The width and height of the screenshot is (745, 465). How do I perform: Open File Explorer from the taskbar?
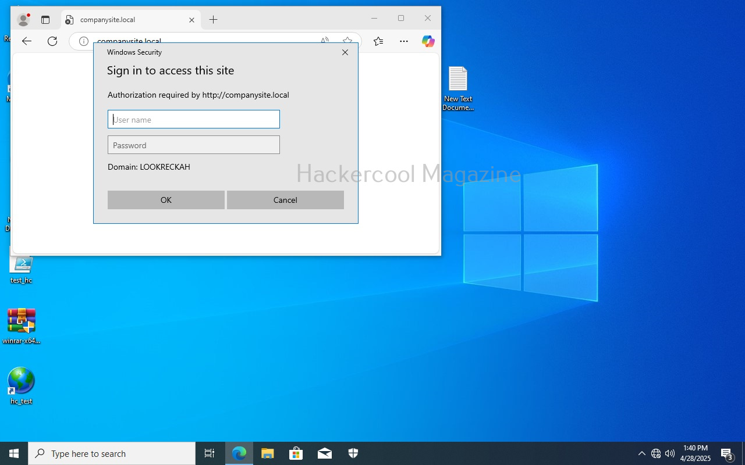pyautogui.click(x=267, y=453)
